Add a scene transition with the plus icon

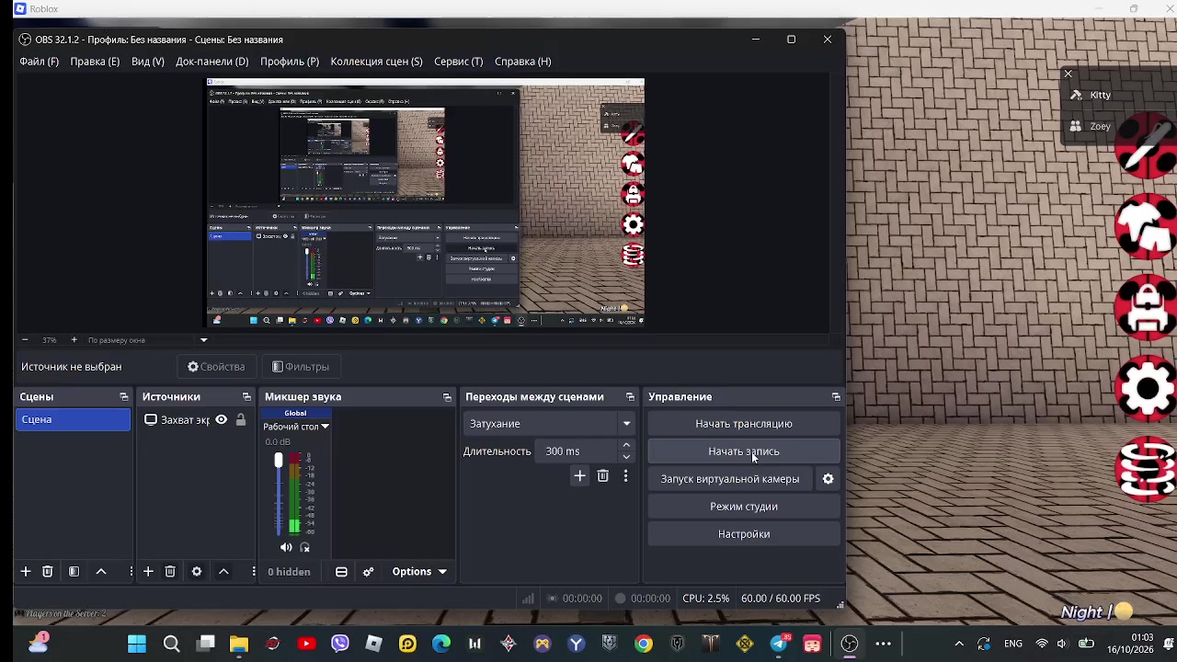point(579,476)
